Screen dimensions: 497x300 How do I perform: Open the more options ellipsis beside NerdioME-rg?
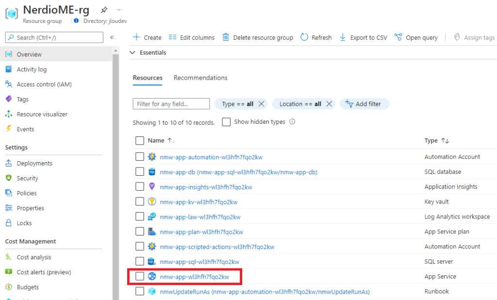[x=119, y=10]
